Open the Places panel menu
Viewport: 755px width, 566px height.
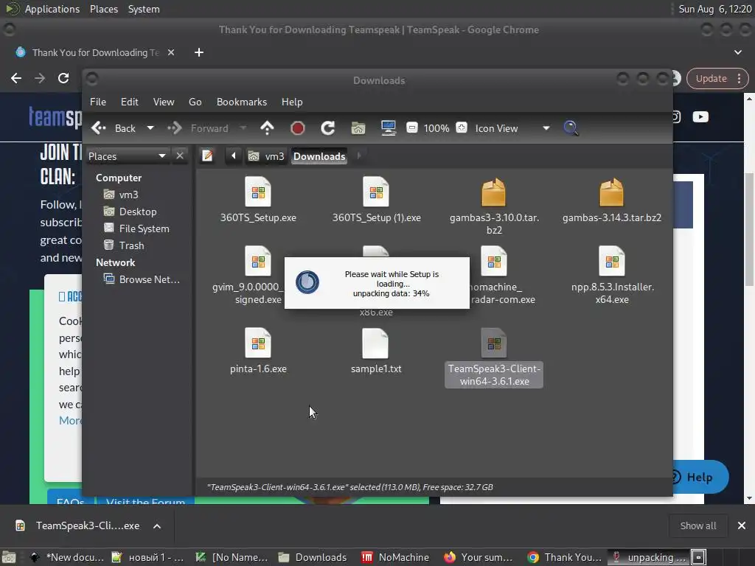coord(103,9)
